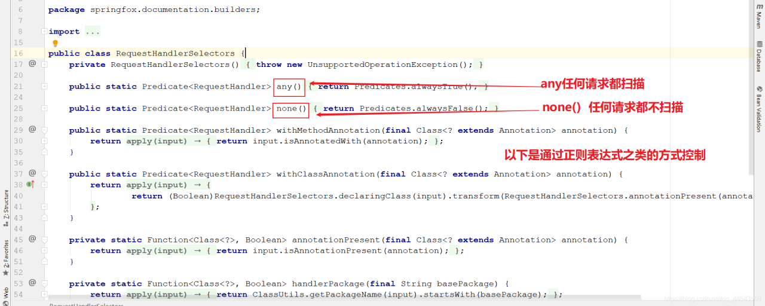Viewport: 765px width, 306px height.
Task: Expand the folded lambda on line 46
Action: (x=44, y=250)
